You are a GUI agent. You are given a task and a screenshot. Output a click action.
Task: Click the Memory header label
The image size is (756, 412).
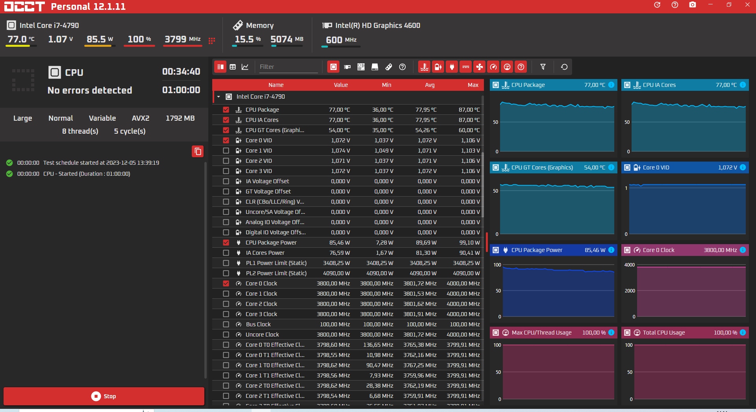click(x=260, y=26)
